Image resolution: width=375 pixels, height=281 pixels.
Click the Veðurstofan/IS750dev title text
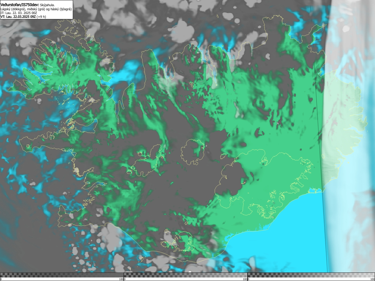[x=20, y=5]
